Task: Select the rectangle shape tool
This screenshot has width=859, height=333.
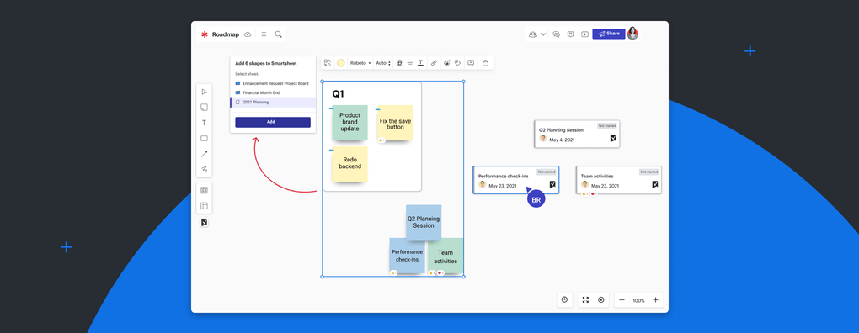Action: tap(205, 139)
